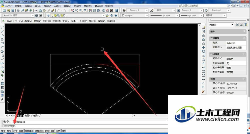This screenshot has height=134, width=250.
Task: Select the Stretch modify tool
Action: pyautogui.click(x=203, y=59)
